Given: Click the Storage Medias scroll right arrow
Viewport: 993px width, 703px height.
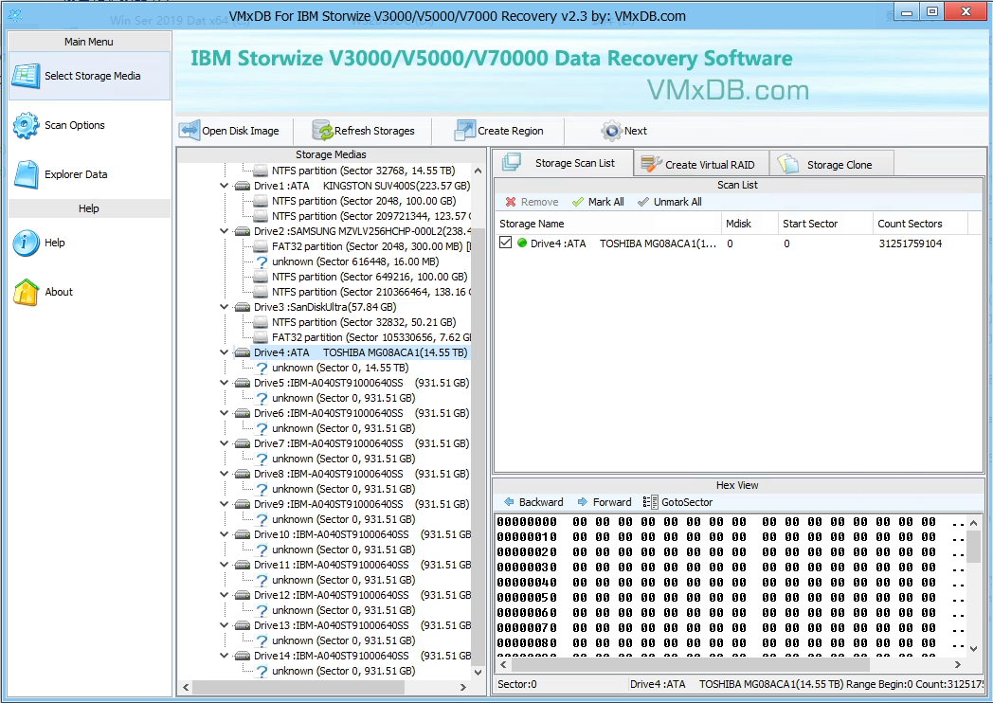Looking at the screenshot, I should [x=463, y=687].
